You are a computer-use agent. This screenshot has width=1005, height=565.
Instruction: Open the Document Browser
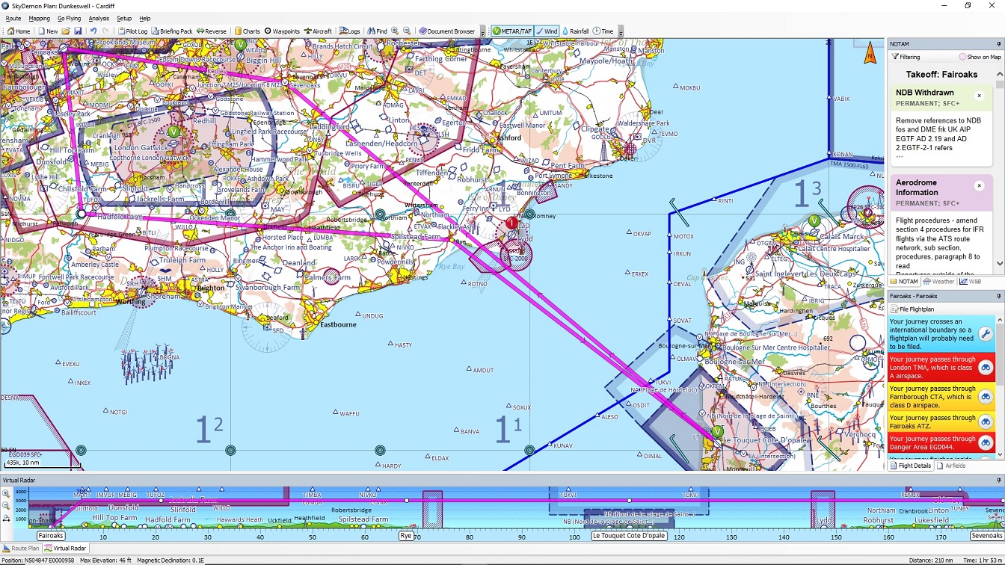coord(446,31)
